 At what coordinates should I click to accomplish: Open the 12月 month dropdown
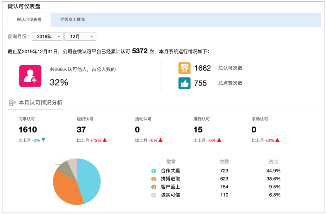tap(80, 36)
